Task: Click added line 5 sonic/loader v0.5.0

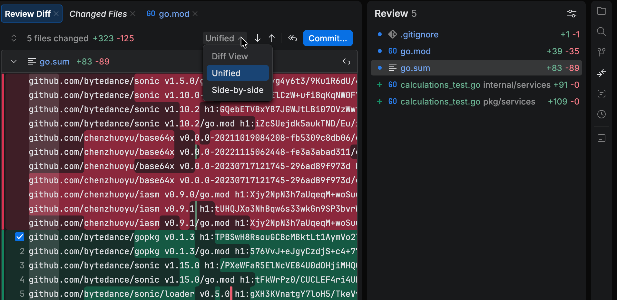Action: coord(193,294)
